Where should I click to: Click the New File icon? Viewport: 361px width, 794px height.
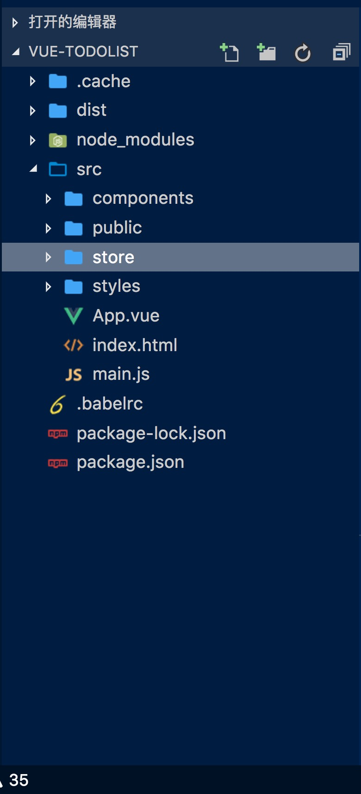coord(230,53)
